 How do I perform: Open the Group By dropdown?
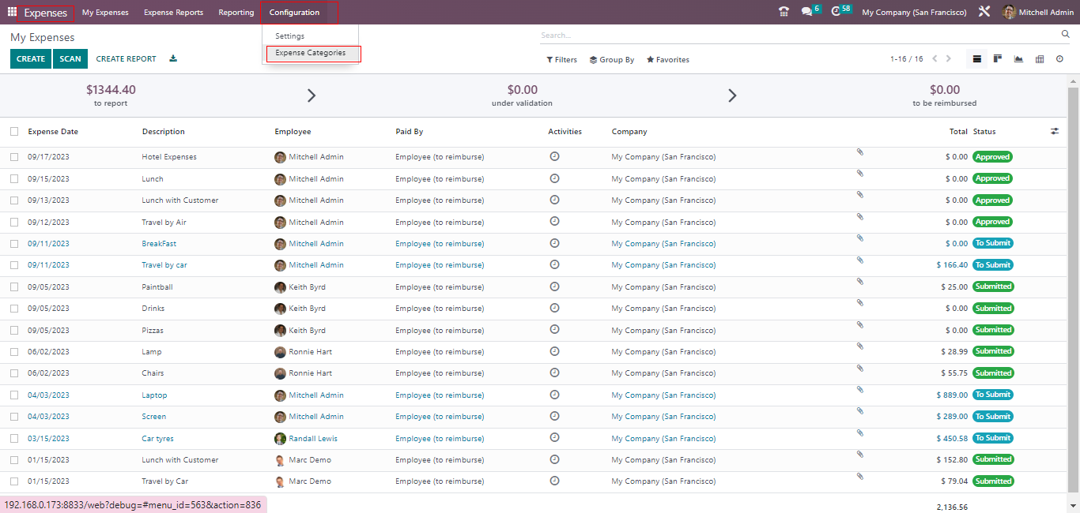611,60
